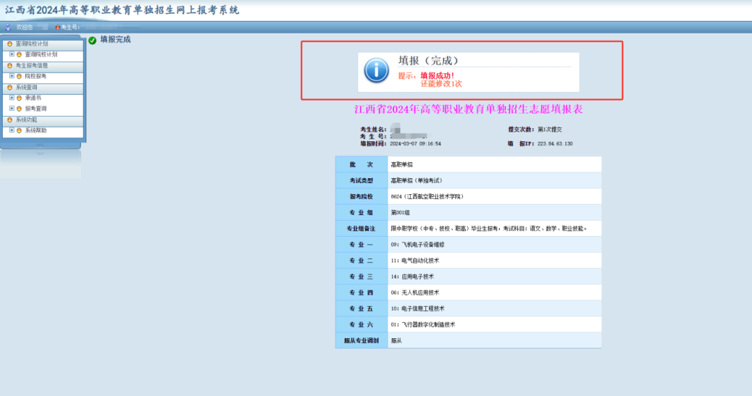The width and height of the screenshot is (752, 396).
Task: Click the green checkmark beside 填报完成
Action: click(93, 40)
